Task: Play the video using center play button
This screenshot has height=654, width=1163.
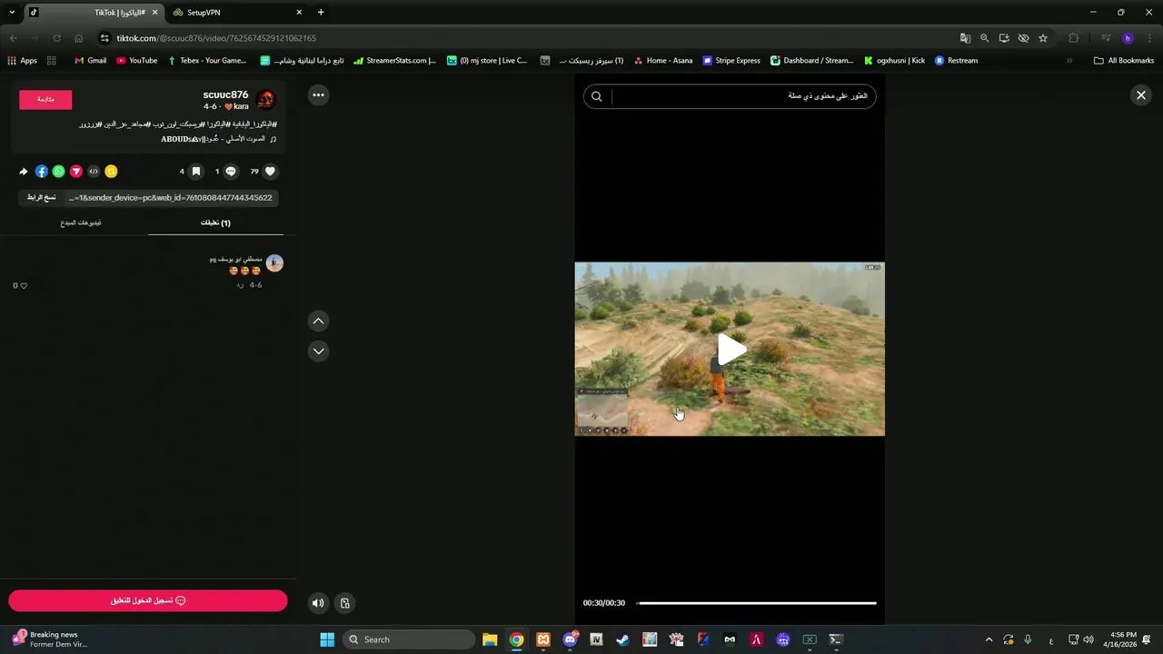Action: [x=731, y=350]
